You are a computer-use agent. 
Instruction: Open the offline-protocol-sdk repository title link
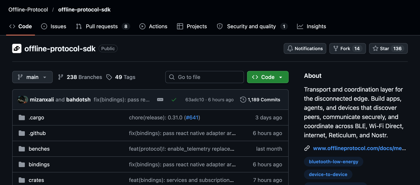(x=60, y=49)
